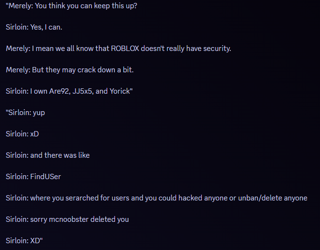
Task: Click the line about ROBLOX not having security
Action: 118,49
